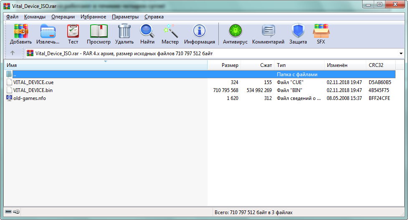Sort by CRC32 column header

click(381, 65)
